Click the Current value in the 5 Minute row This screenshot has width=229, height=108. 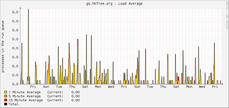[x=75, y=96]
